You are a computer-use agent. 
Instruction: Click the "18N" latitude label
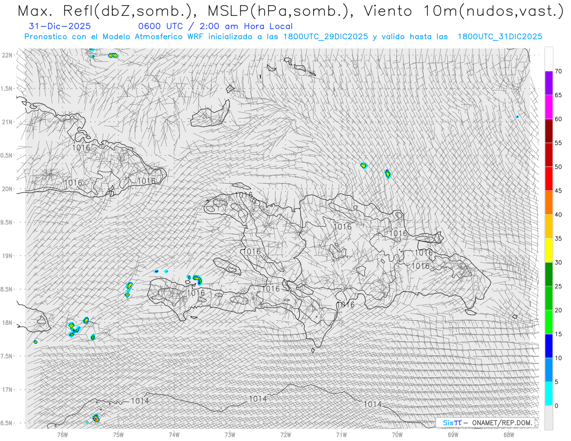[7, 323]
